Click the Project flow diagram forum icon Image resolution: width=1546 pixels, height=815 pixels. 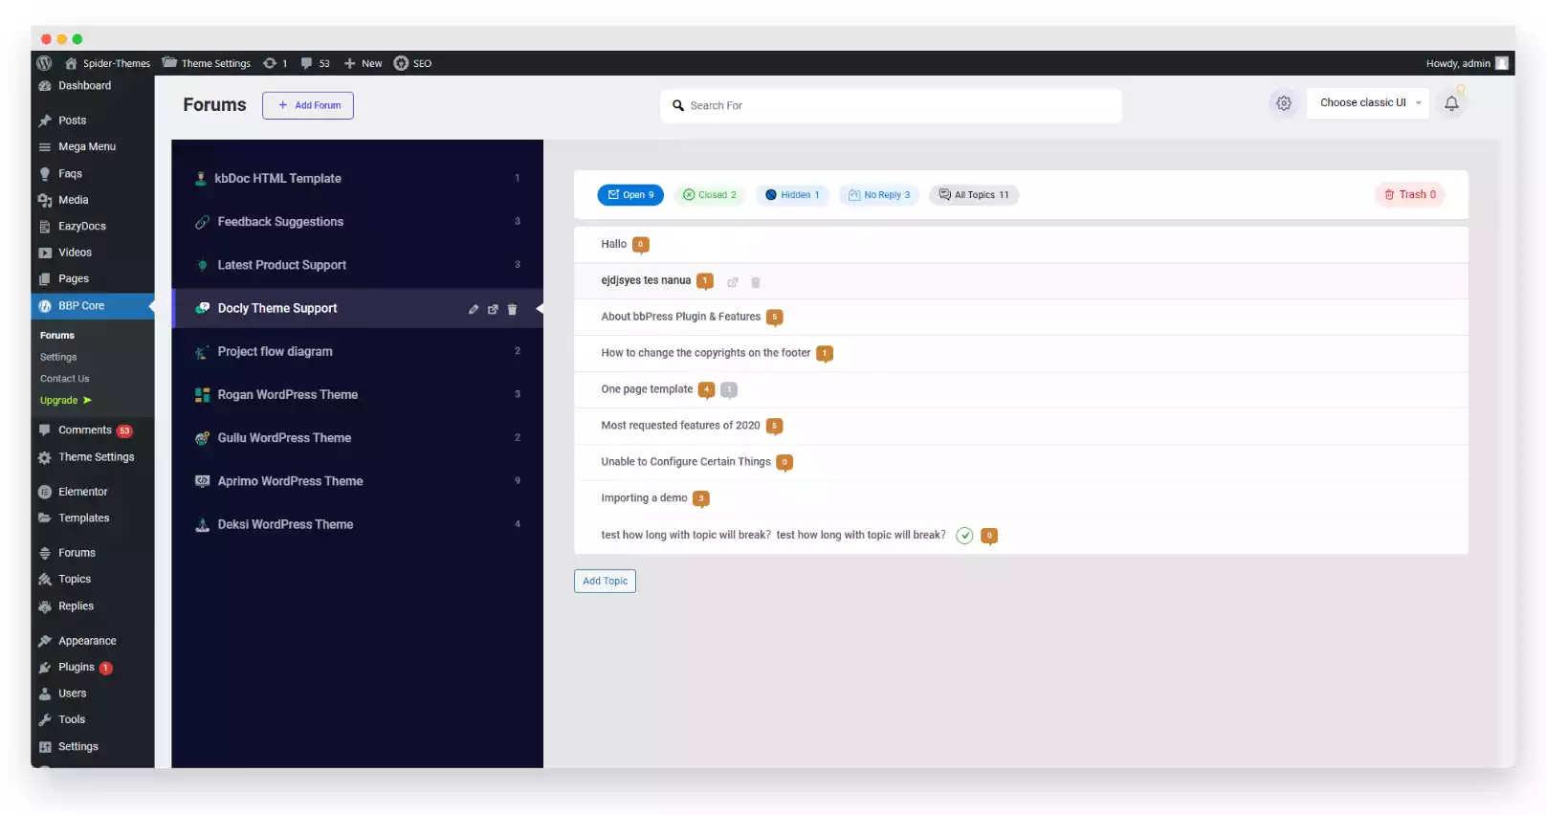(202, 351)
